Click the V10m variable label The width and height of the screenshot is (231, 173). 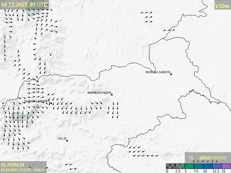click(222, 6)
